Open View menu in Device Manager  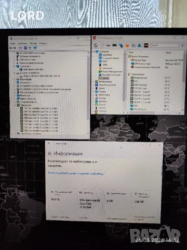(x=33, y=43)
